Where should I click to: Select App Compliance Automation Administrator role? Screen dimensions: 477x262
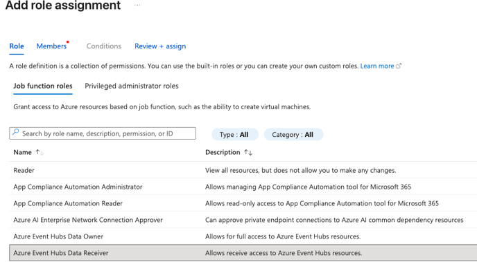[x=243, y=187]
